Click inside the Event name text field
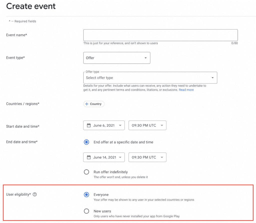Viewport: 256px width, 223px height. coord(160,35)
